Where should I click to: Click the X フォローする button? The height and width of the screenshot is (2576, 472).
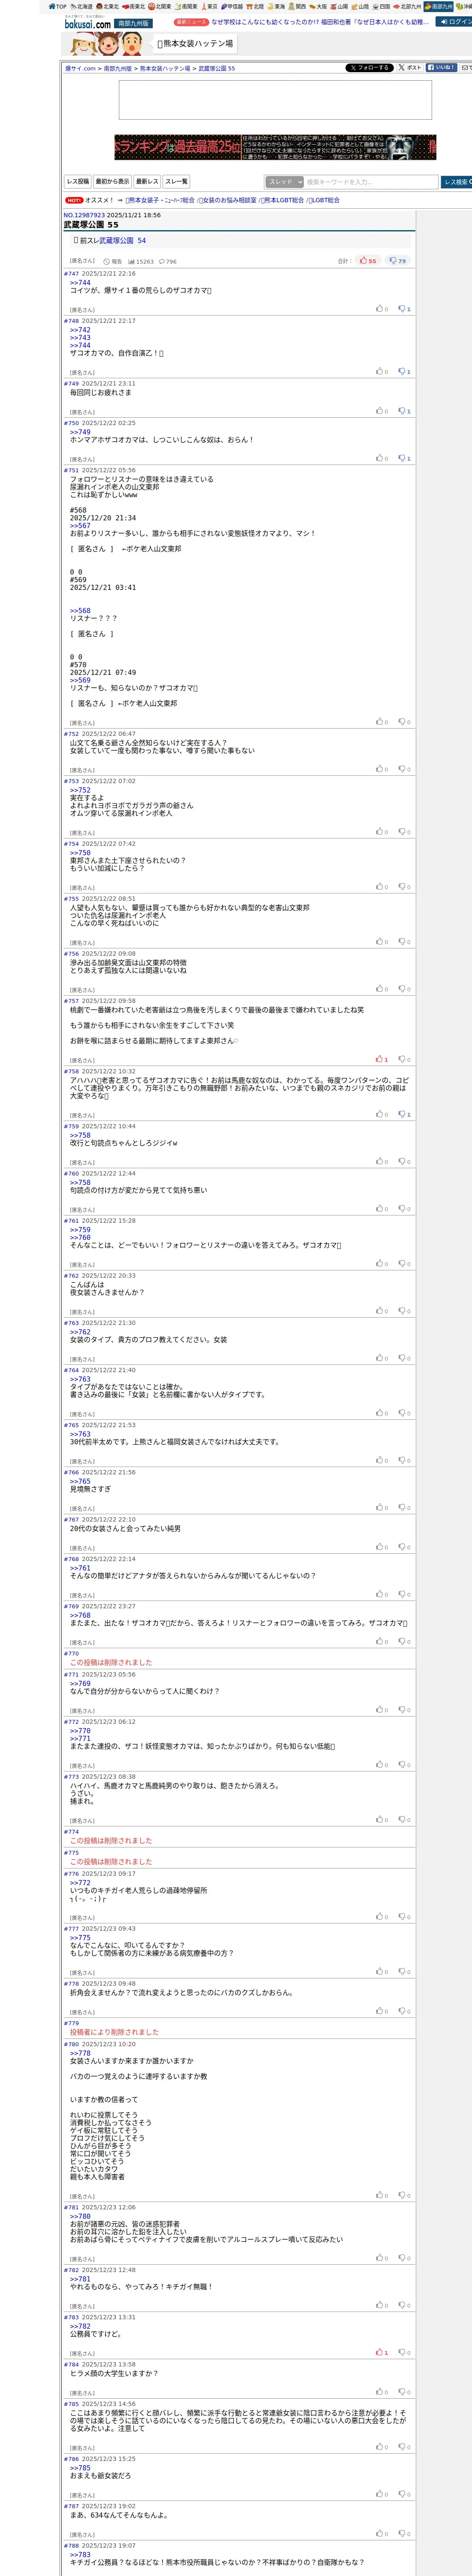click(369, 68)
